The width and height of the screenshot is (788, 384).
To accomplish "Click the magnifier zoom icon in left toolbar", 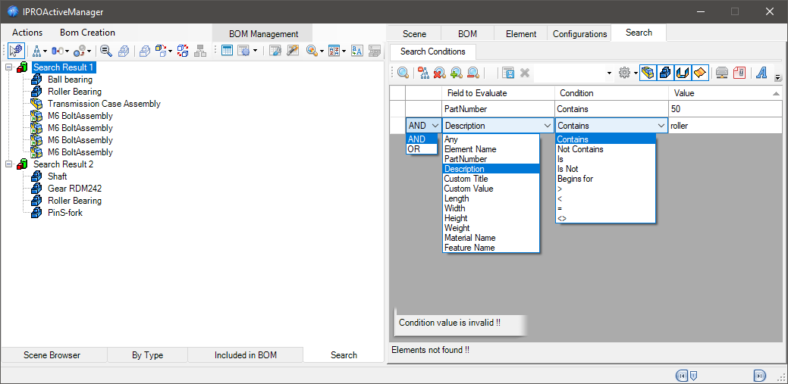I will point(106,51).
